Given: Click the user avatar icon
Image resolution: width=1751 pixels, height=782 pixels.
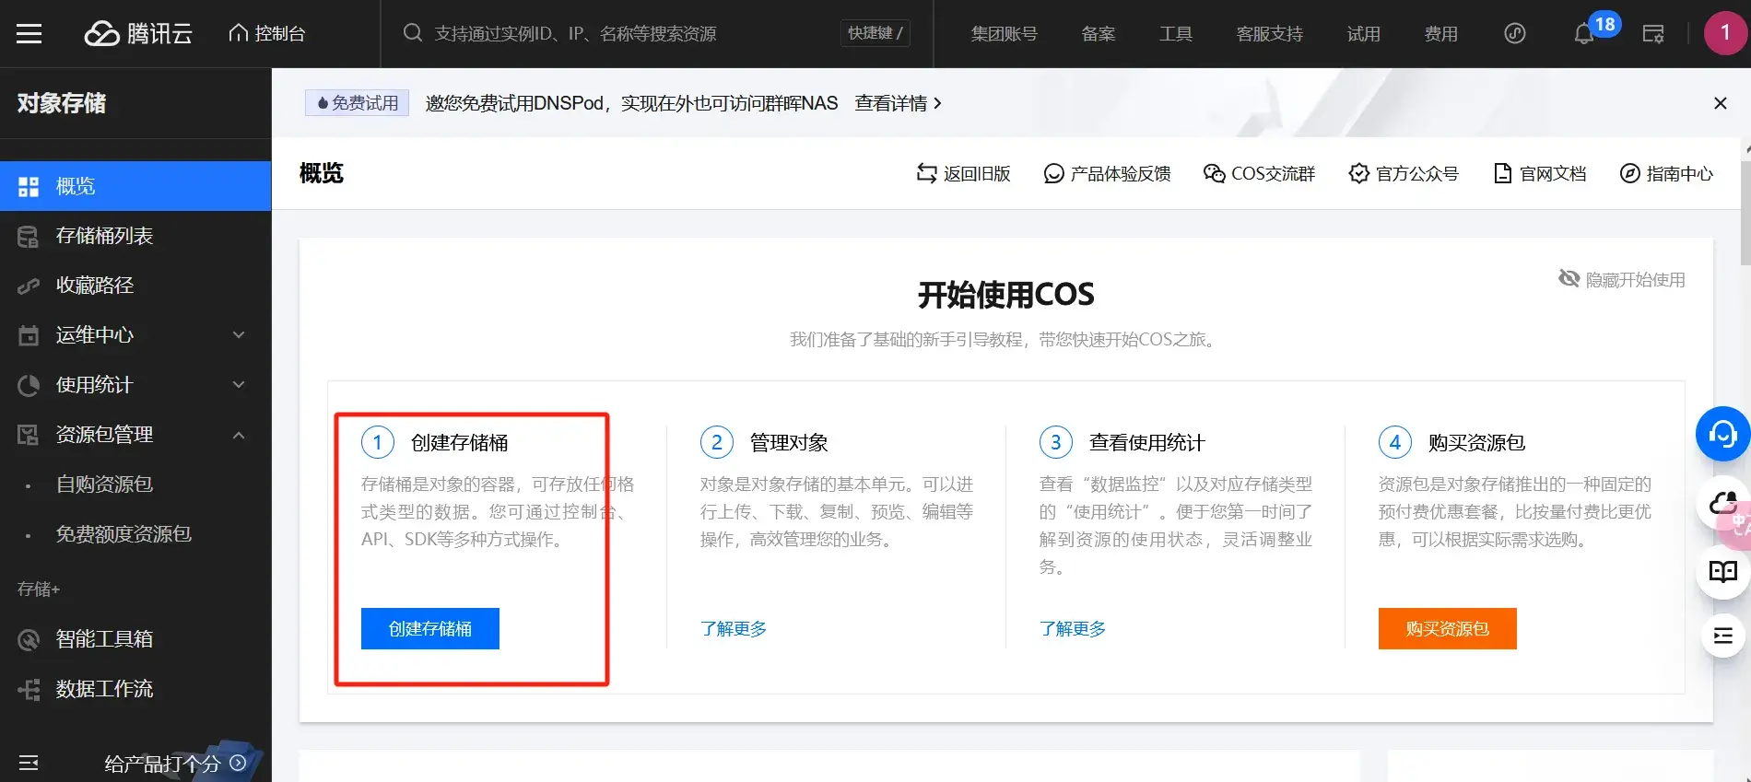Looking at the screenshot, I should click(1724, 33).
